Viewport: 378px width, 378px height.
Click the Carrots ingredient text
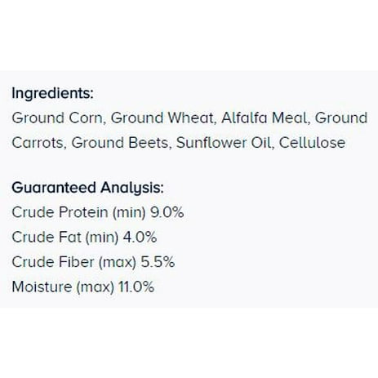tap(39, 143)
